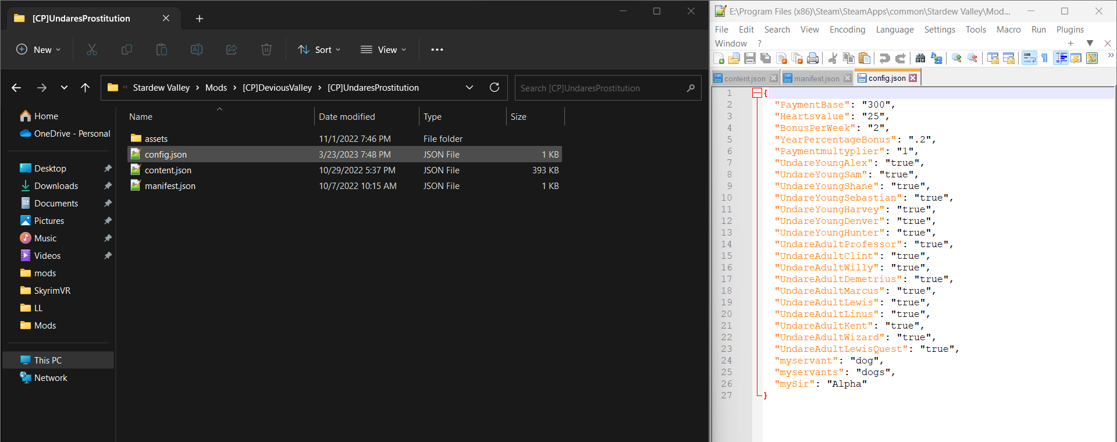This screenshot has width=1117, height=442.
Task: Click the Mods breadcrumb in address bar
Action: tap(216, 88)
